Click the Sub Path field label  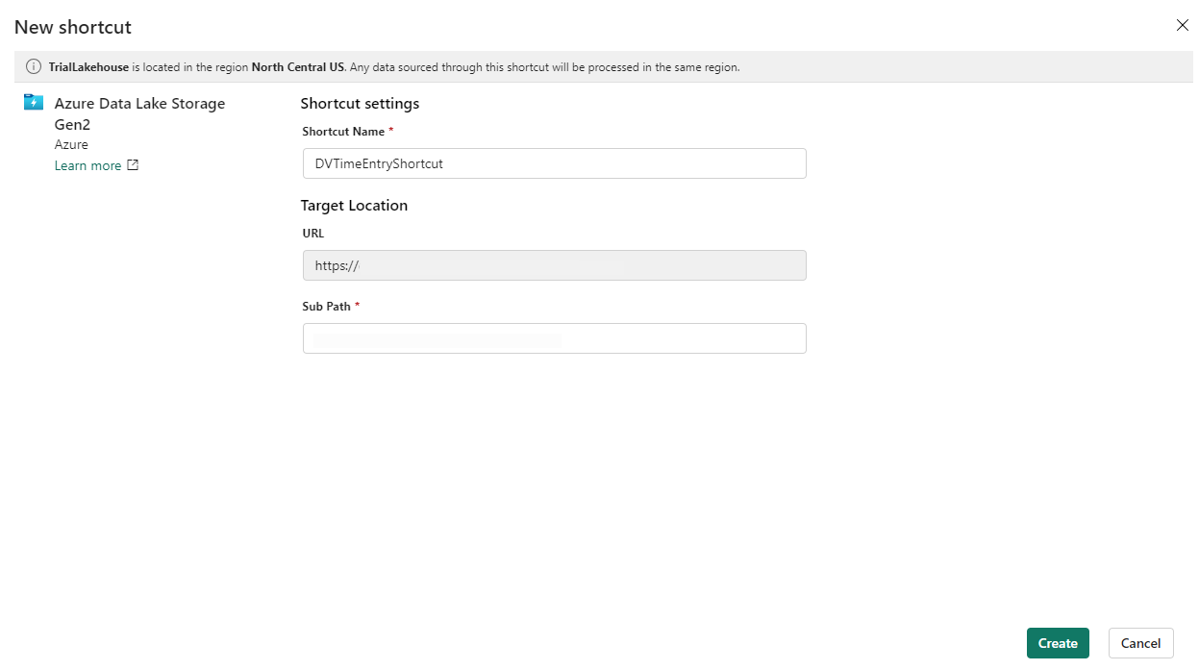[327, 307]
